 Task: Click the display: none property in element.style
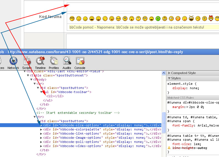186,88
